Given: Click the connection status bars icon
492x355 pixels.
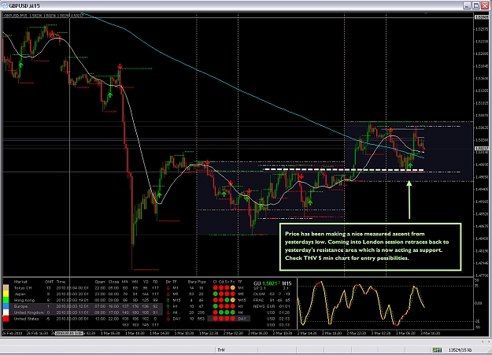Looking at the screenshot, I should (x=437, y=349).
